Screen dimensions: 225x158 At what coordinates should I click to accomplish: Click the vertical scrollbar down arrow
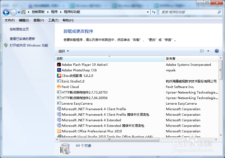click(x=221, y=135)
